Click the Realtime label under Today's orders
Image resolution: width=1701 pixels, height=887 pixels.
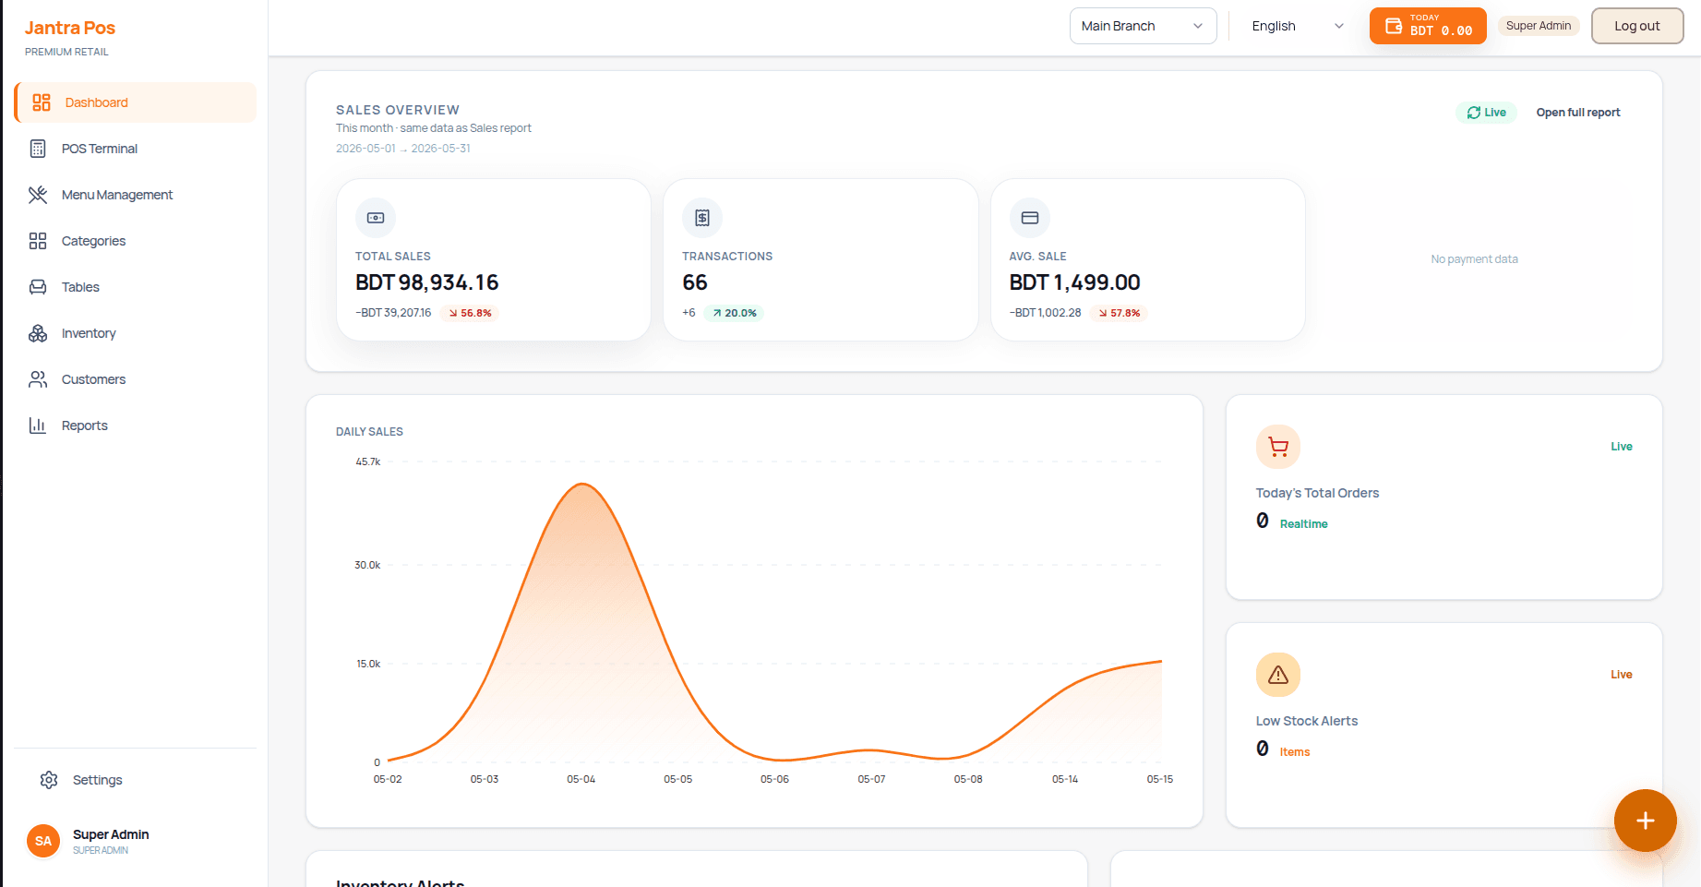click(1303, 524)
